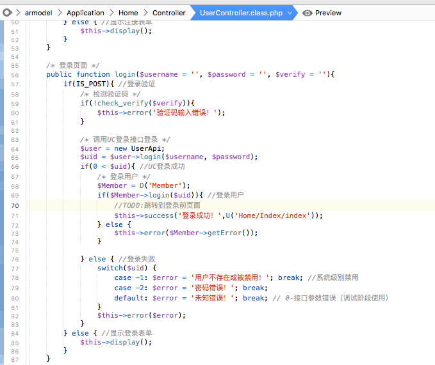This screenshot has width=435, height=365.
Task: Expand chevron between armodel and Application
Action: pos(60,13)
